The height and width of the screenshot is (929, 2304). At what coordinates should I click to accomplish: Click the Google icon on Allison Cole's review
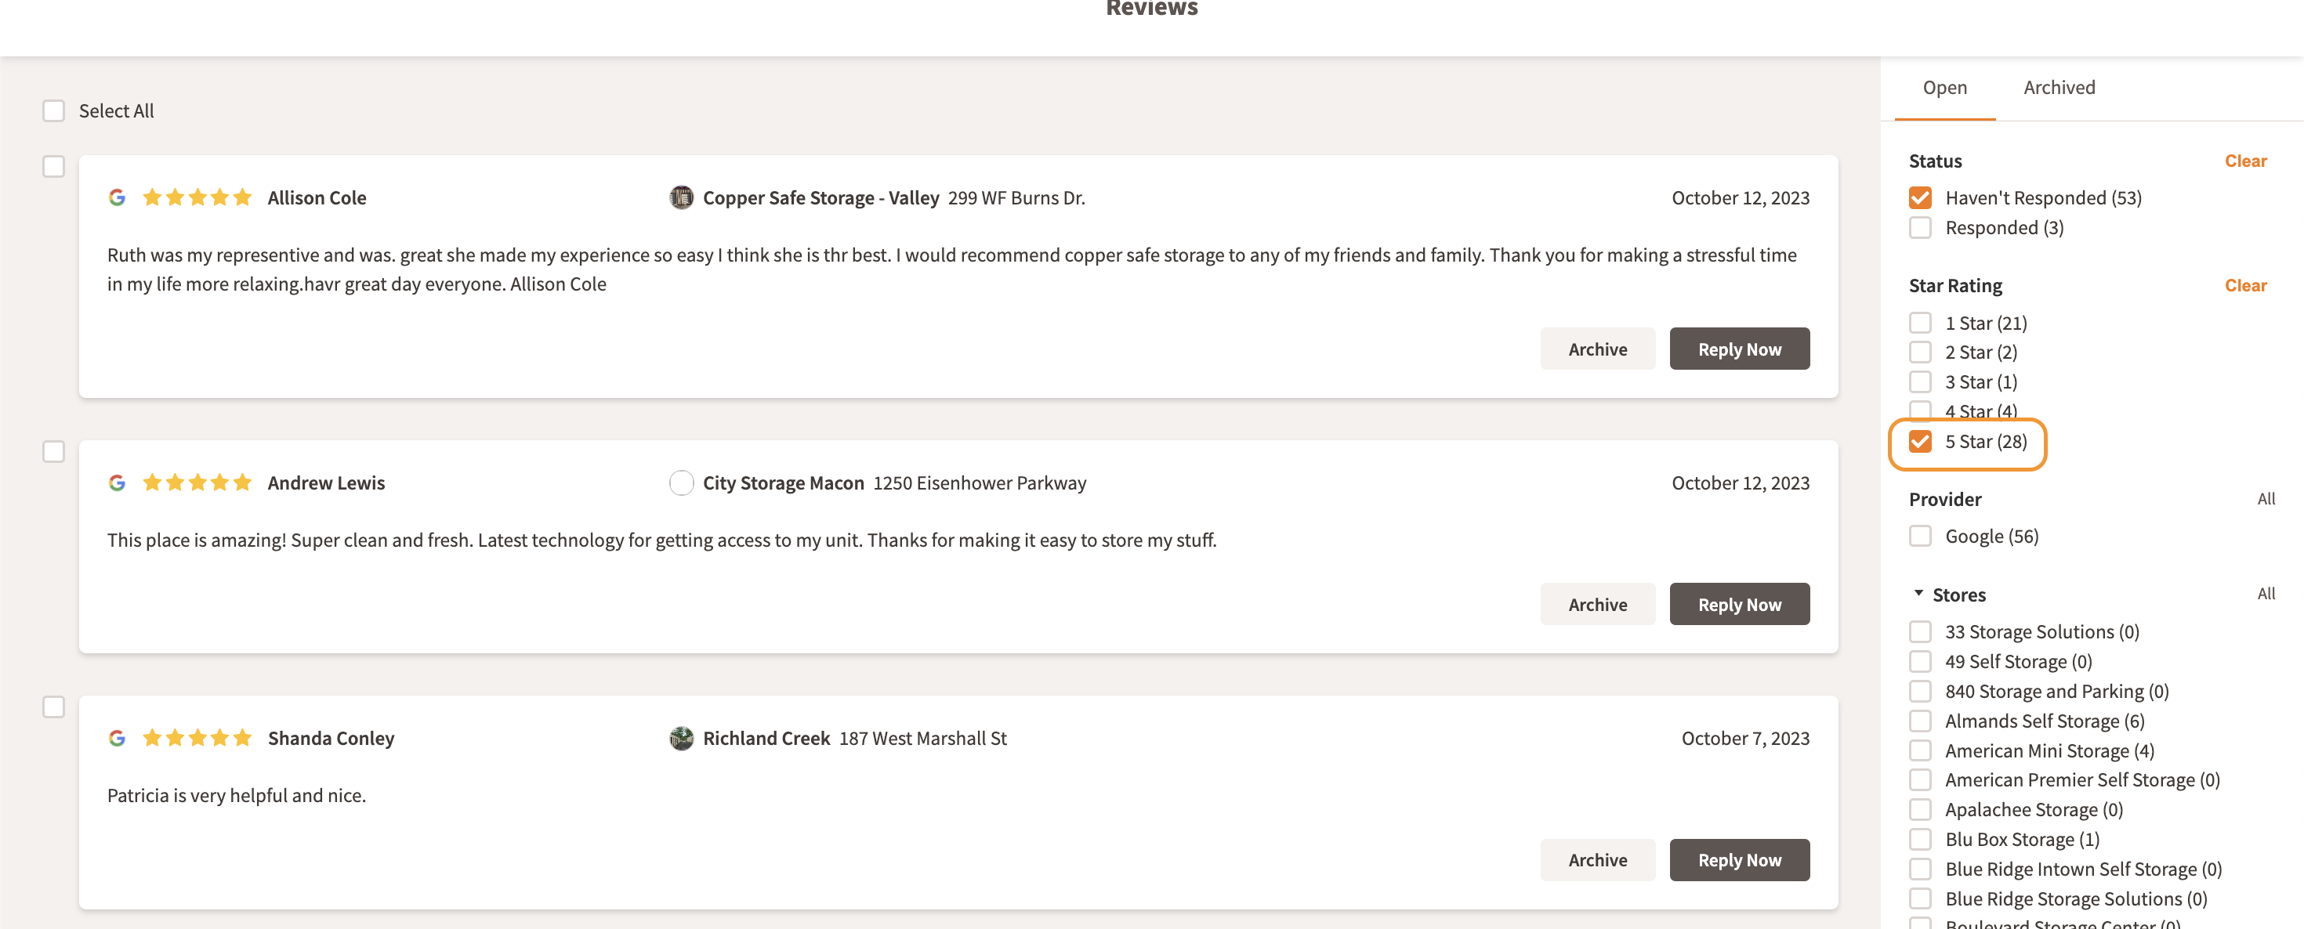[x=118, y=197]
